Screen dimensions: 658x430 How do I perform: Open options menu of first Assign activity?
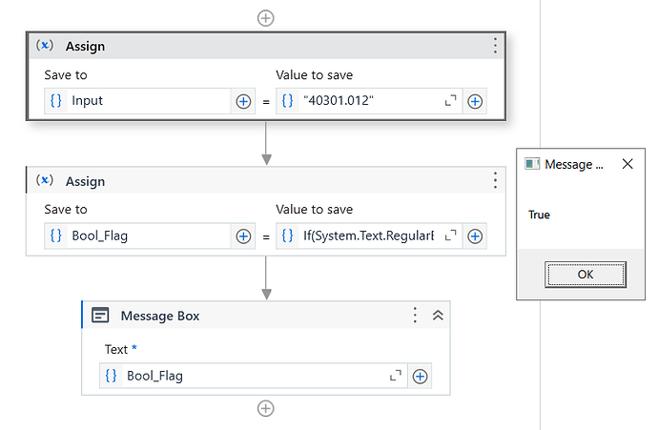495,46
